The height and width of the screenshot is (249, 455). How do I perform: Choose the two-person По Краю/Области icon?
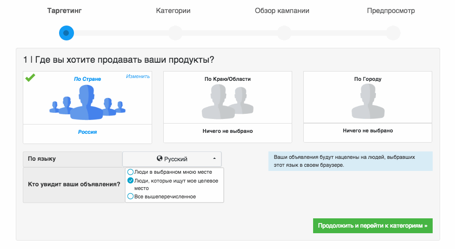227,102
